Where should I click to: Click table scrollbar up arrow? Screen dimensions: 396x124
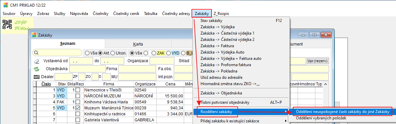(326, 84)
